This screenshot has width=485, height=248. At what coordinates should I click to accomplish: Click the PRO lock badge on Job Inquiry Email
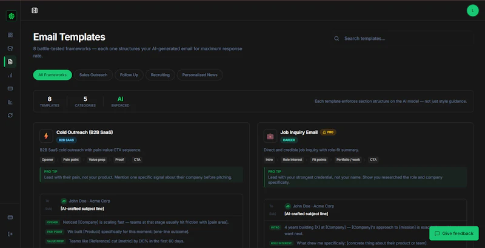coord(328,132)
